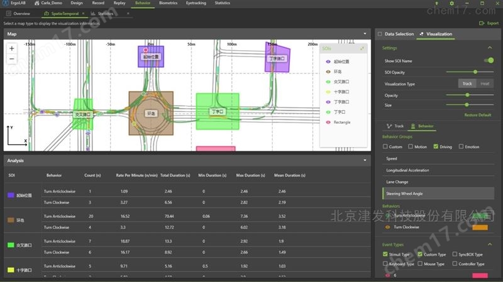
Task: Zoom in on the map
Action: point(11,48)
